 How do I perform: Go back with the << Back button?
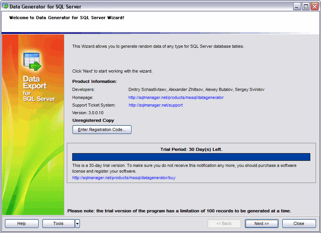click(x=224, y=223)
